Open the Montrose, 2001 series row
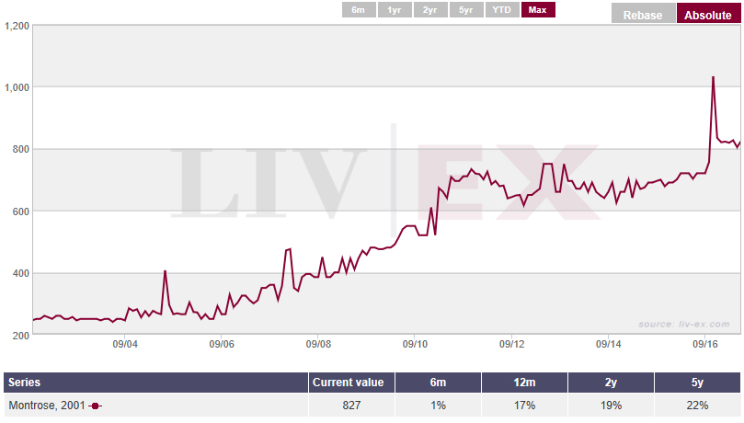Screen dimensions: 744x423 click(372, 406)
